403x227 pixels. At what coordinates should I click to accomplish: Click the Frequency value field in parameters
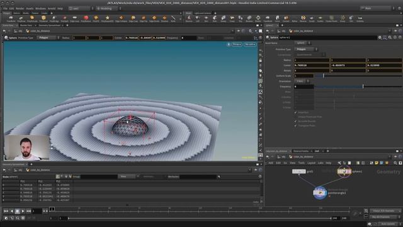coord(304,86)
